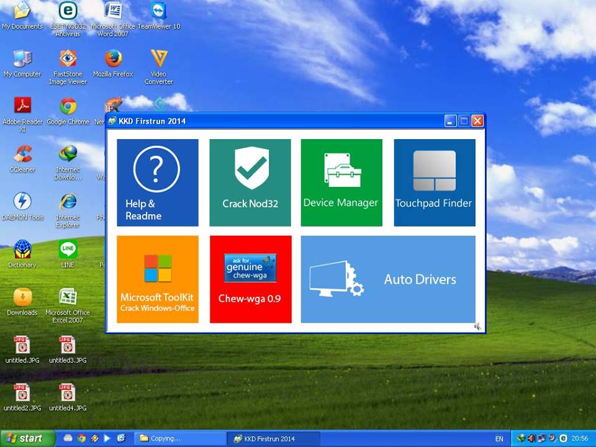Select the untitled4.JPG file icon
Viewport: 596px width, 447px height.
coord(68,397)
